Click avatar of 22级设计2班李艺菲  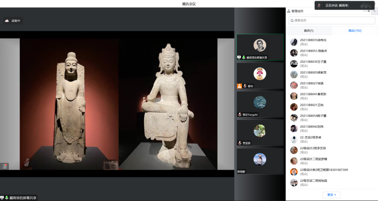[294, 150]
